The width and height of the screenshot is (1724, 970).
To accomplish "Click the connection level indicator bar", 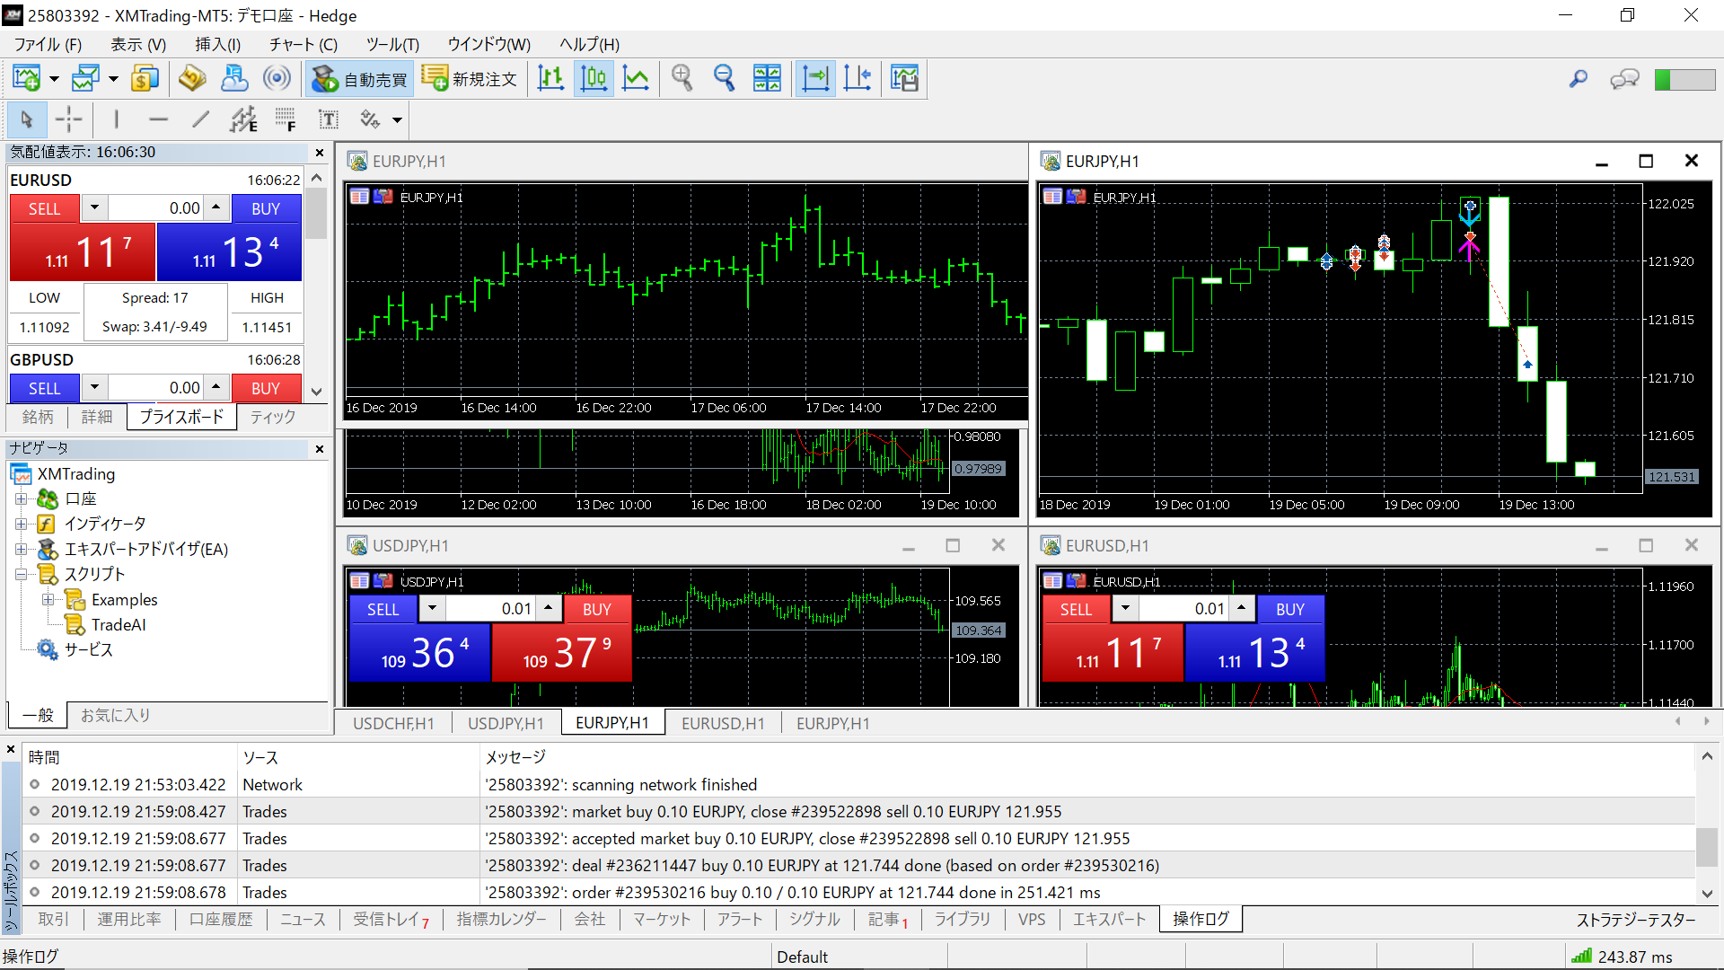I will click(x=1684, y=79).
